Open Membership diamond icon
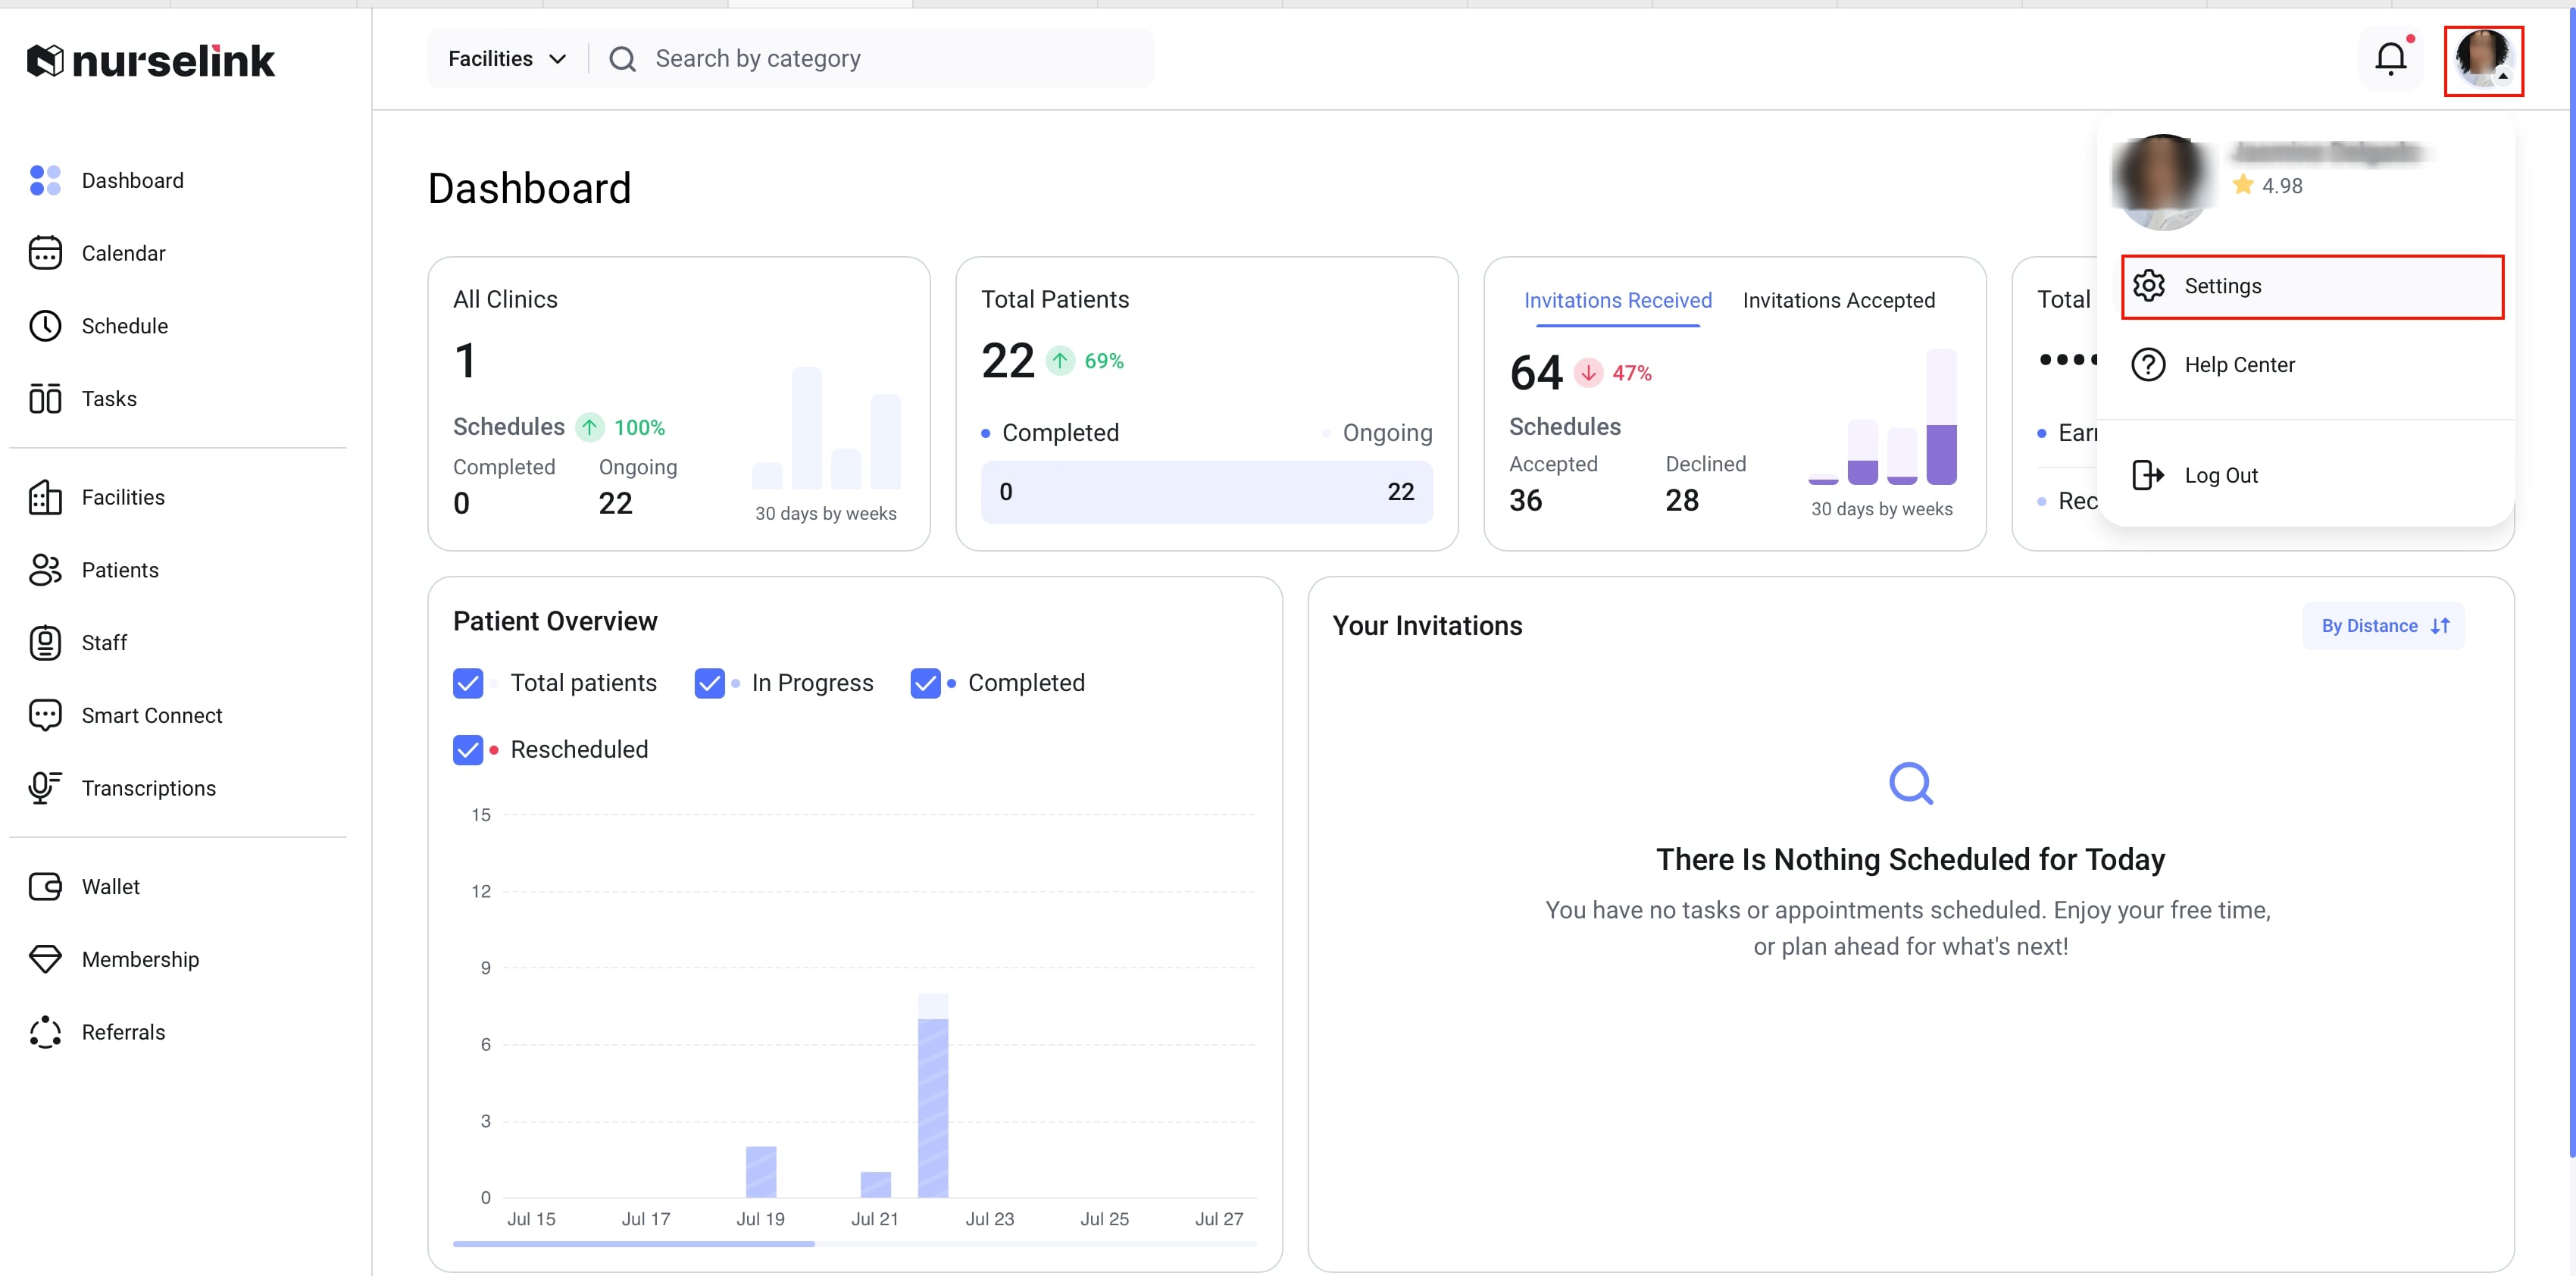The width and height of the screenshot is (2576, 1276). point(45,959)
